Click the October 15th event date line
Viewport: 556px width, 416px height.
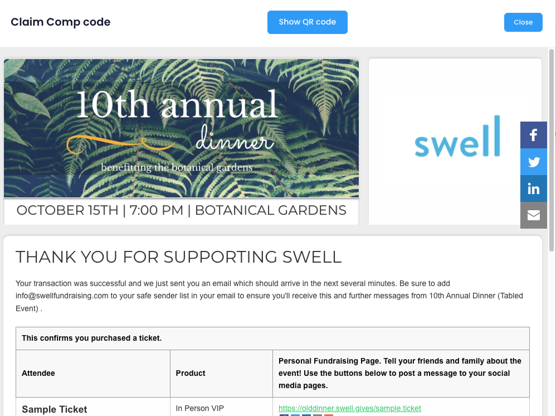pyautogui.click(x=181, y=210)
